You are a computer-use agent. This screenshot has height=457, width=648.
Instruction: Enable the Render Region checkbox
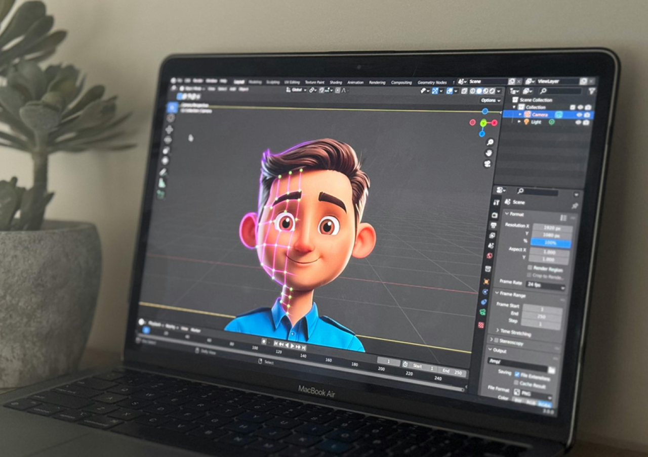pyautogui.click(x=530, y=267)
